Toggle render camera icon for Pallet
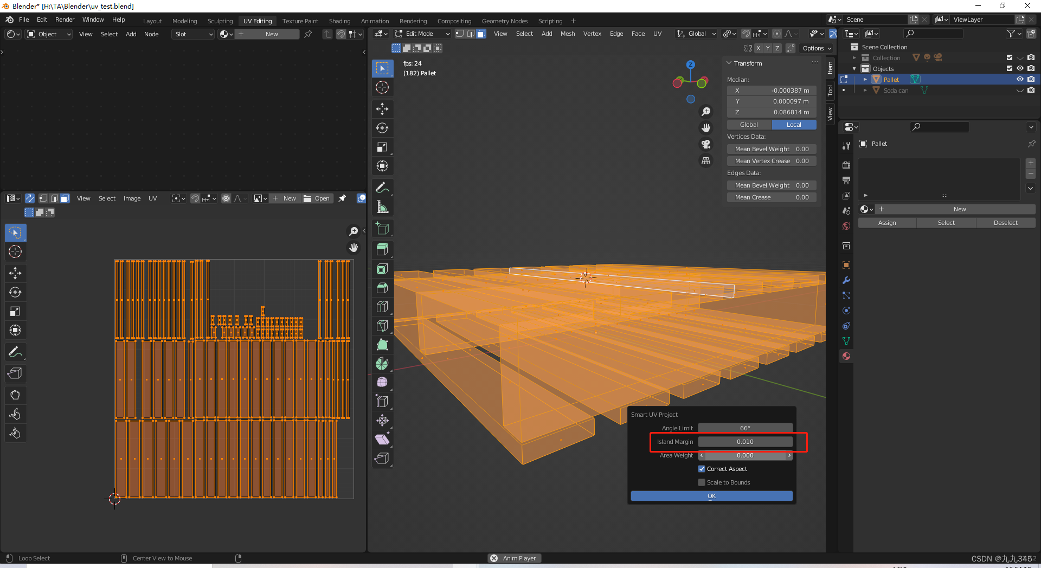The height and width of the screenshot is (568, 1041). tap(1031, 79)
